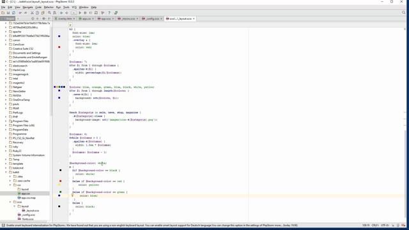409x230 pixels.
Task: Click the Cut scissors icon
Action: [x=32, y=13]
